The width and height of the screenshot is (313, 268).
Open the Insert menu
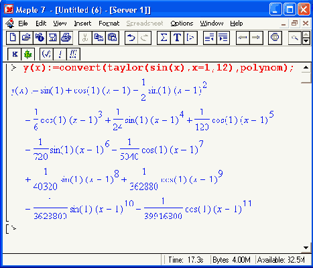(82, 24)
